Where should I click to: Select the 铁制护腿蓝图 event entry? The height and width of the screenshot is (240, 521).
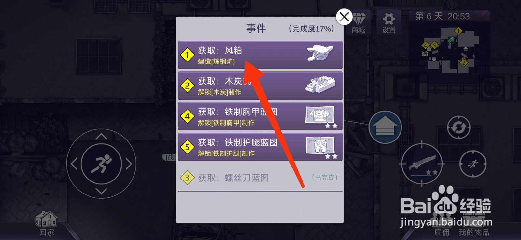click(260, 147)
